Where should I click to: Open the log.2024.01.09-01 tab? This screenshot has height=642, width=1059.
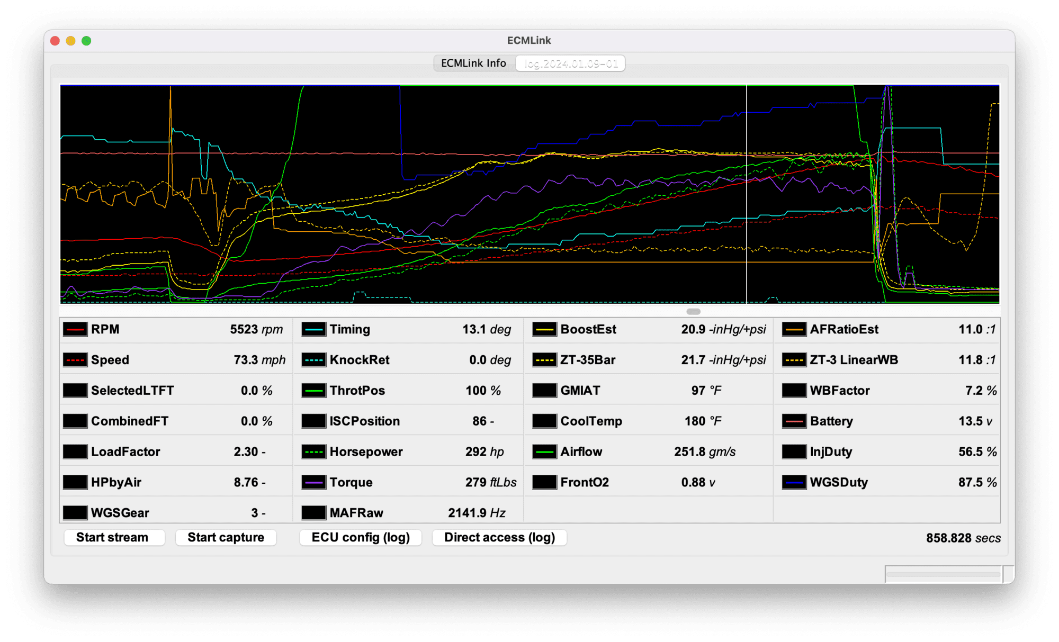[570, 63]
